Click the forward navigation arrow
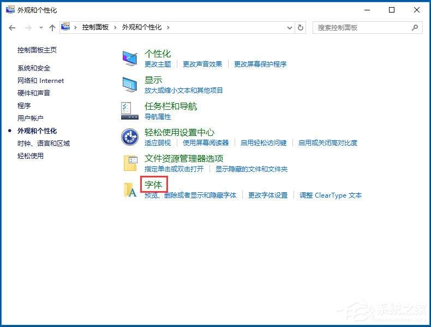Screen dimensions: 431x327 tap(28, 28)
